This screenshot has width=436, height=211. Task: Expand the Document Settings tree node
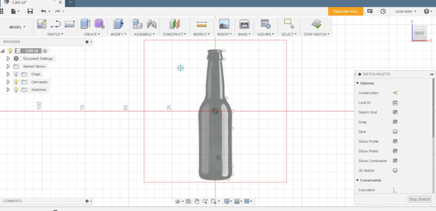point(8,59)
